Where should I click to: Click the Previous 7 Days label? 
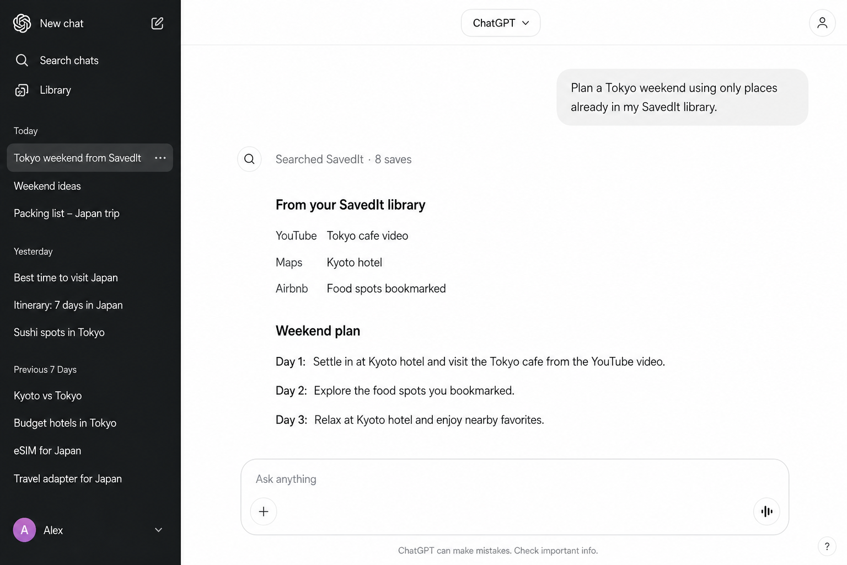click(45, 370)
